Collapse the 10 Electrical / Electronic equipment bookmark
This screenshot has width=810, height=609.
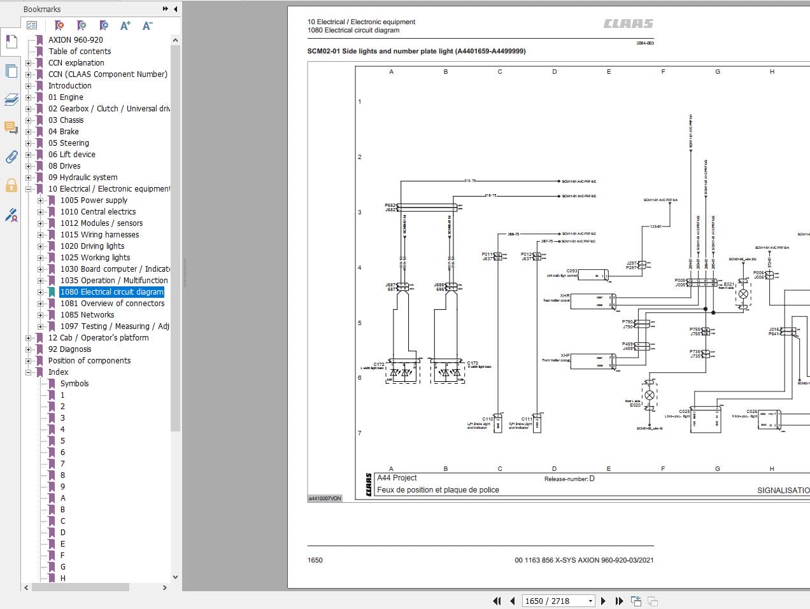pyautogui.click(x=29, y=189)
